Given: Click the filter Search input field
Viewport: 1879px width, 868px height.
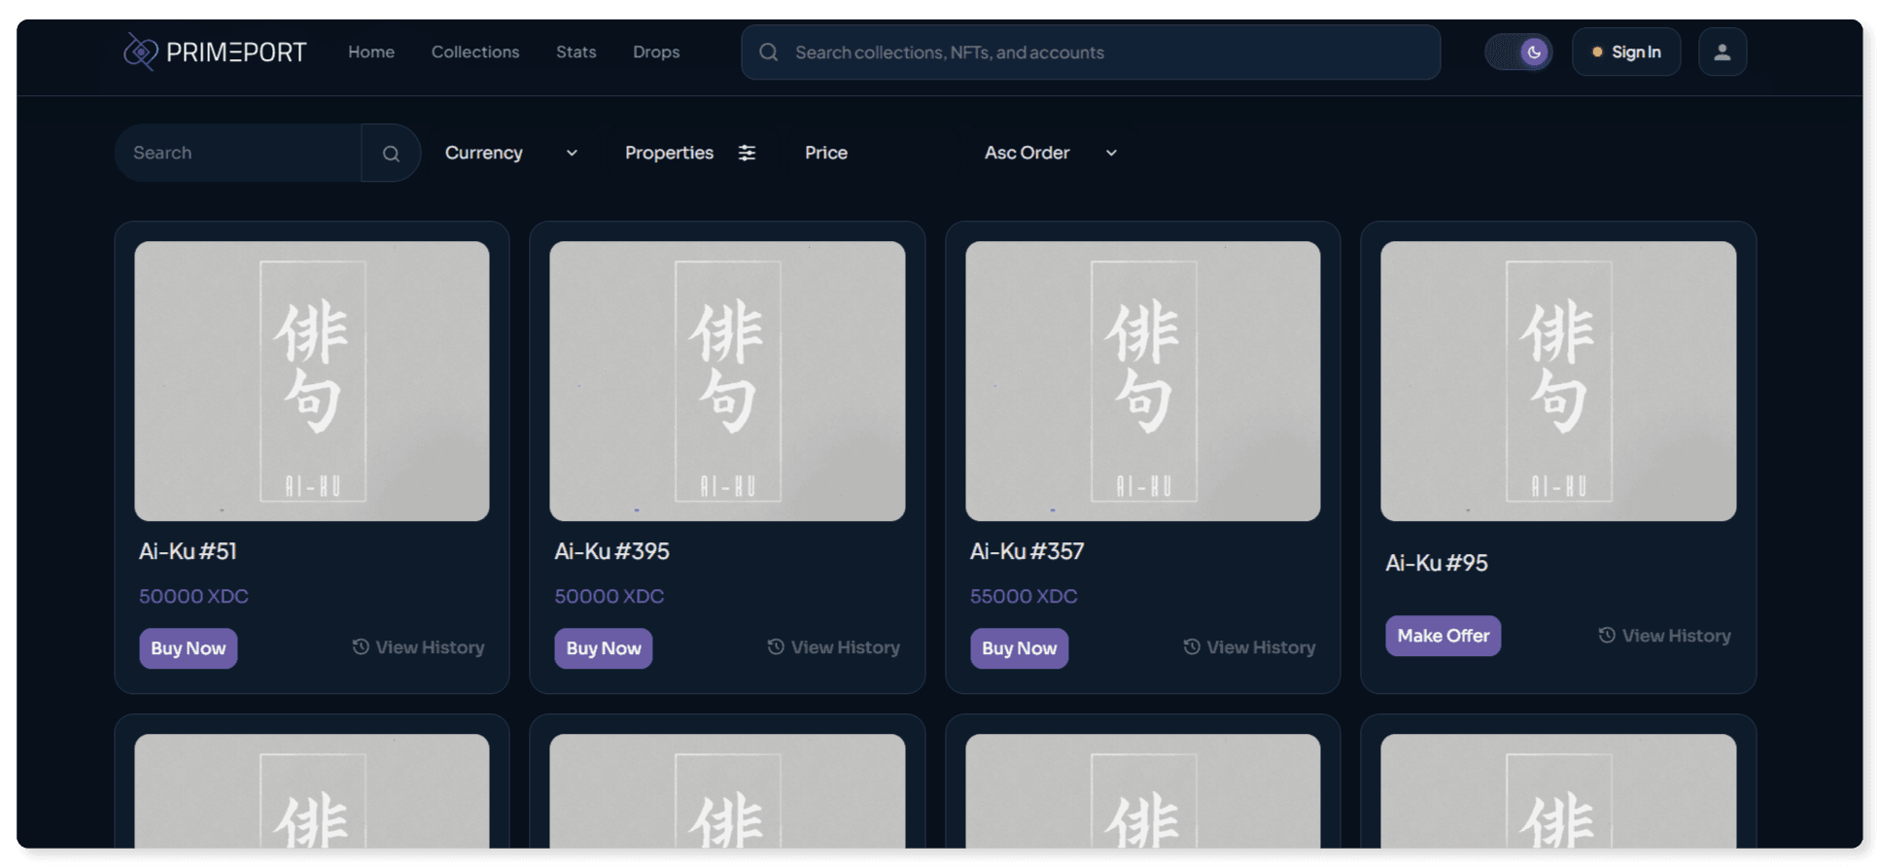Looking at the screenshot, I should (238, 153).
